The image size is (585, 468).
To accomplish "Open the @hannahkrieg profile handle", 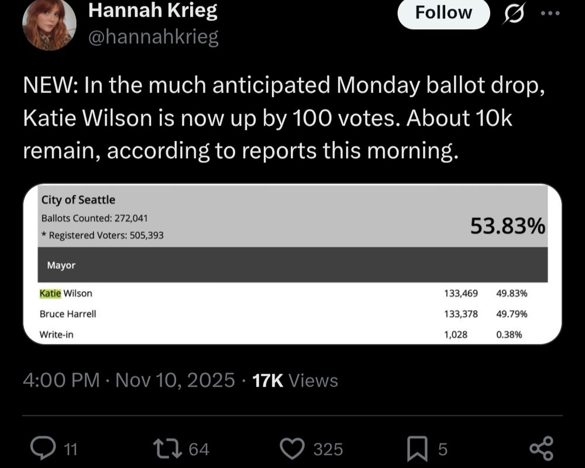I will tap(154, 36).
